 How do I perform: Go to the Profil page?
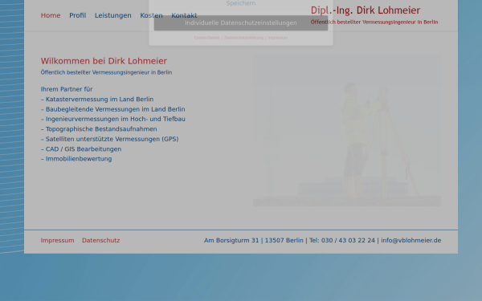(x=77, y=15)
